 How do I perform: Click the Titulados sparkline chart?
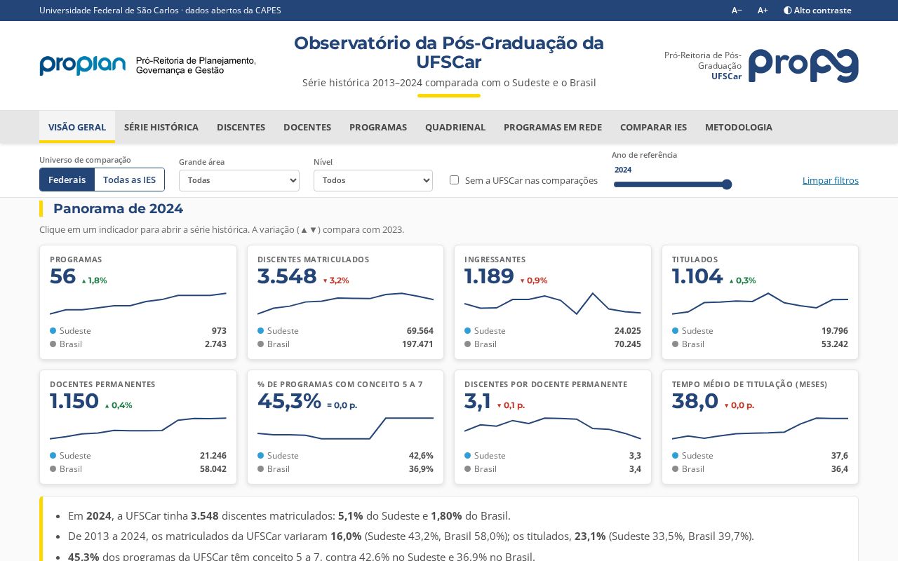point(760,304)
